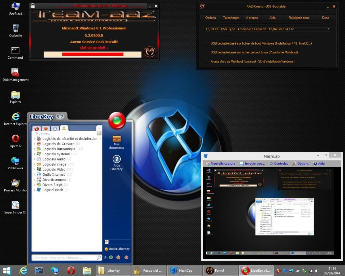Open the UserNaaZ desktop icon
Screen dimensions: 345x276
pos(16,8)
